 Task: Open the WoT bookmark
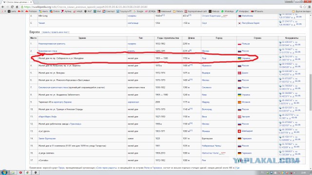(88, 11)
